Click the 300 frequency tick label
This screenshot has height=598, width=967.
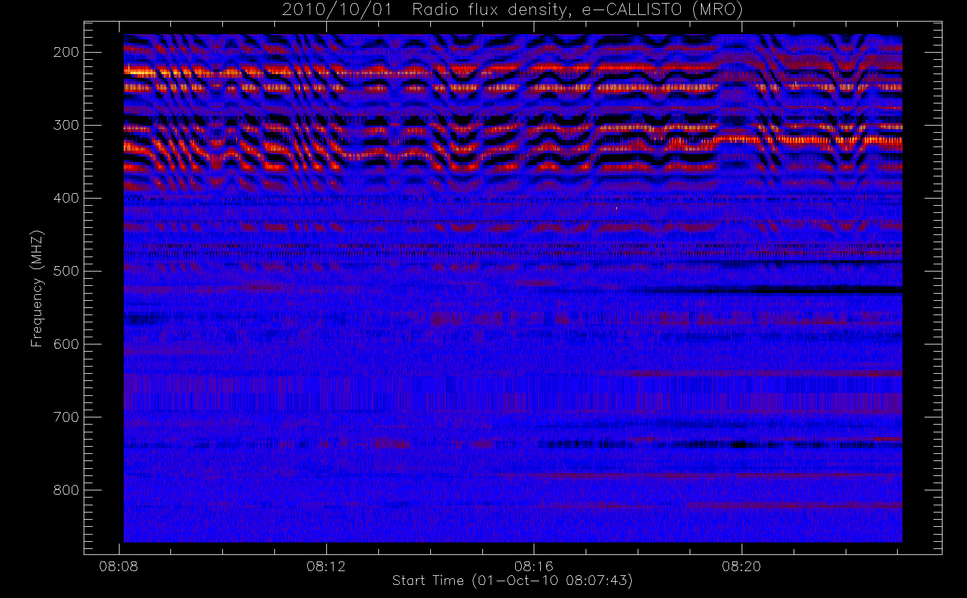pos(66,125)
